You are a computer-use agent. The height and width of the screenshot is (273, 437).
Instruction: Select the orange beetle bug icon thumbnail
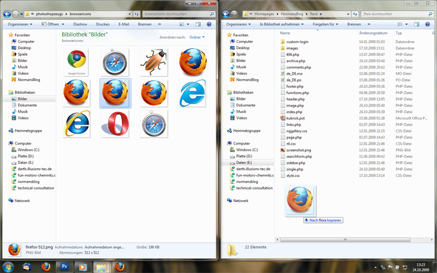tap(154, 62)
